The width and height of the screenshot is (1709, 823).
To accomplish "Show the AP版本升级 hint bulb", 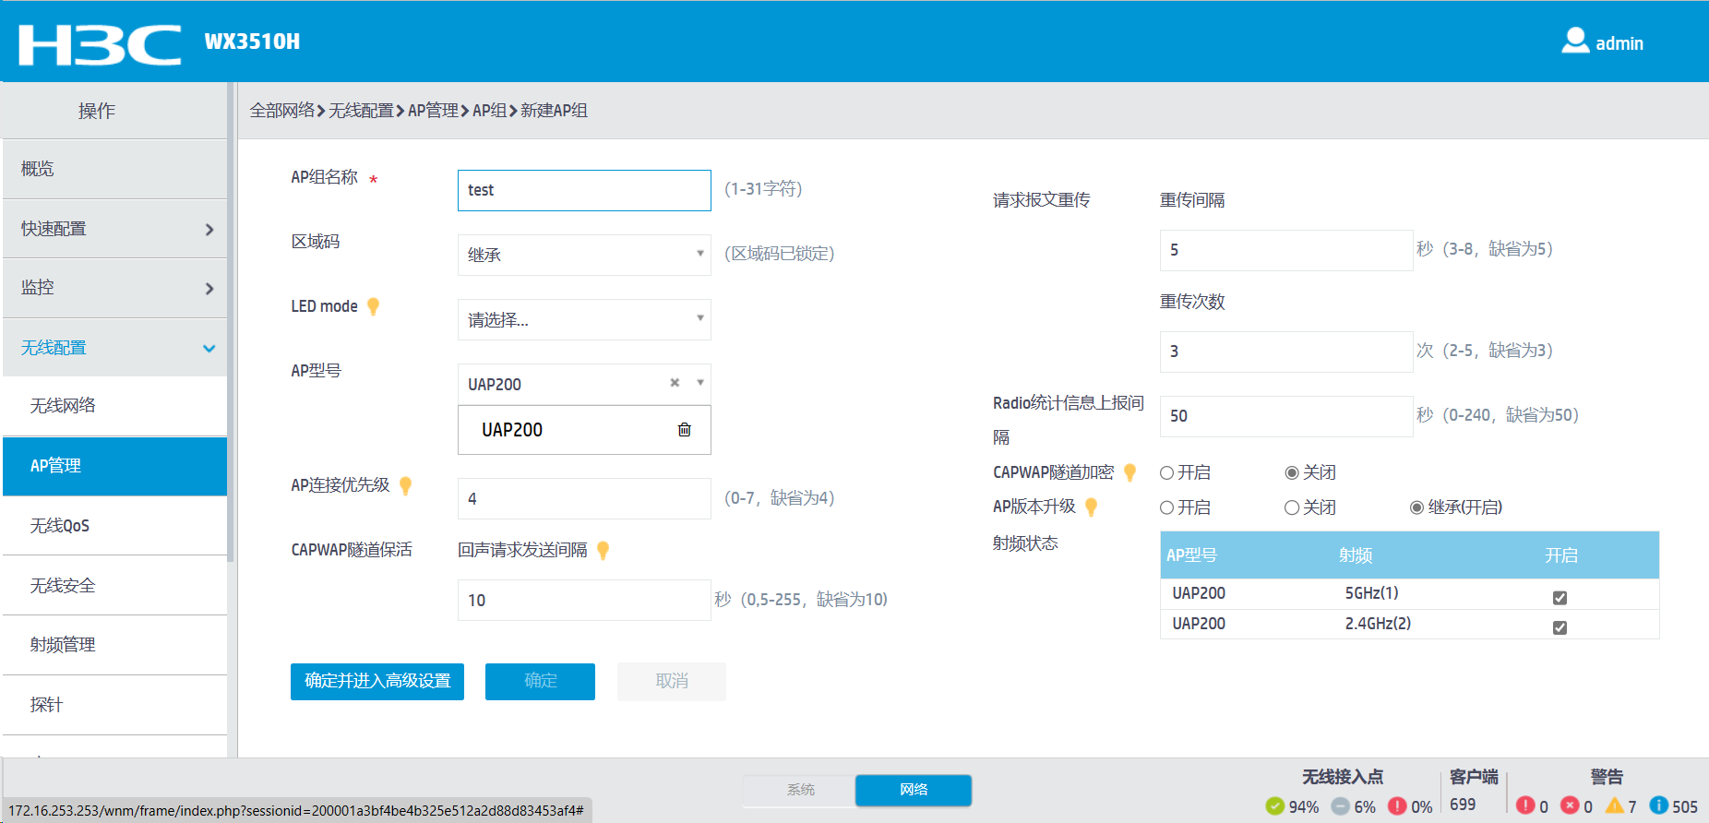I will [1091, 507].
